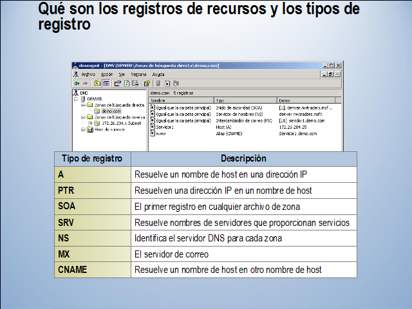Select Zonas de búsqueda directa label
The image size is (412, 309).
[119, 105]
